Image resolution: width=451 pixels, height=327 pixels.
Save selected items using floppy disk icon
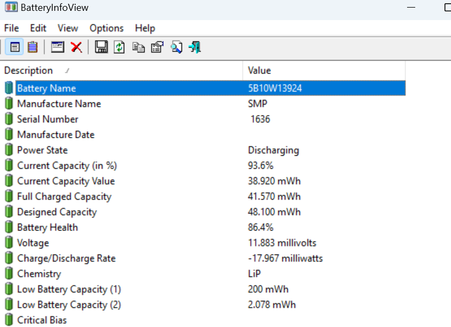pyautogui.click(x=101, y=47)
